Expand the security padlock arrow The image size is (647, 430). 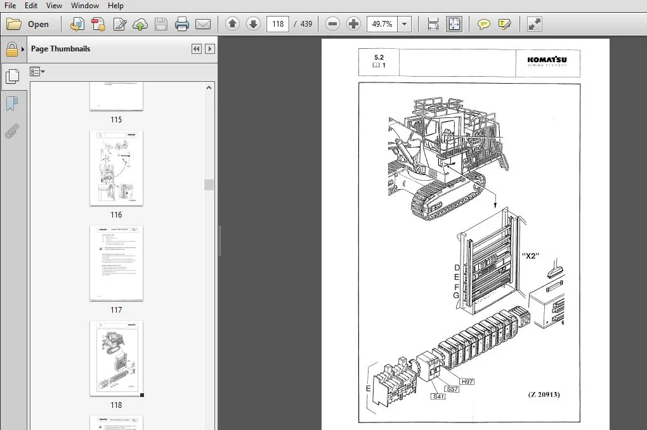23,49
